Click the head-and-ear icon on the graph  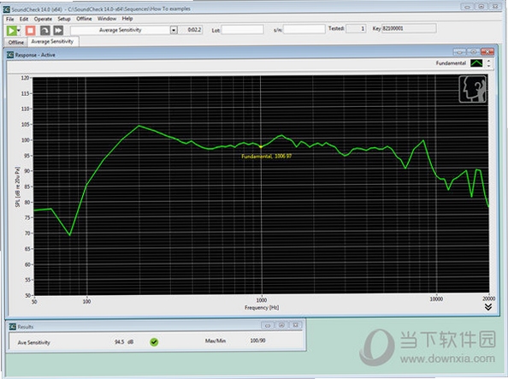[473, 89]
